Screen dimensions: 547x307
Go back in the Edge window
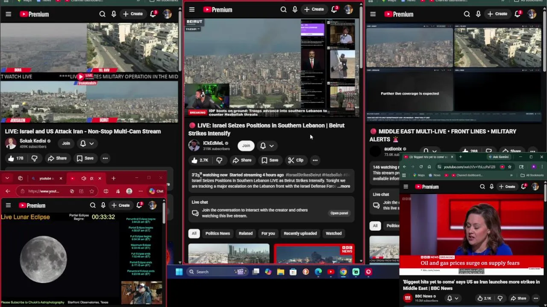[8, 191]
